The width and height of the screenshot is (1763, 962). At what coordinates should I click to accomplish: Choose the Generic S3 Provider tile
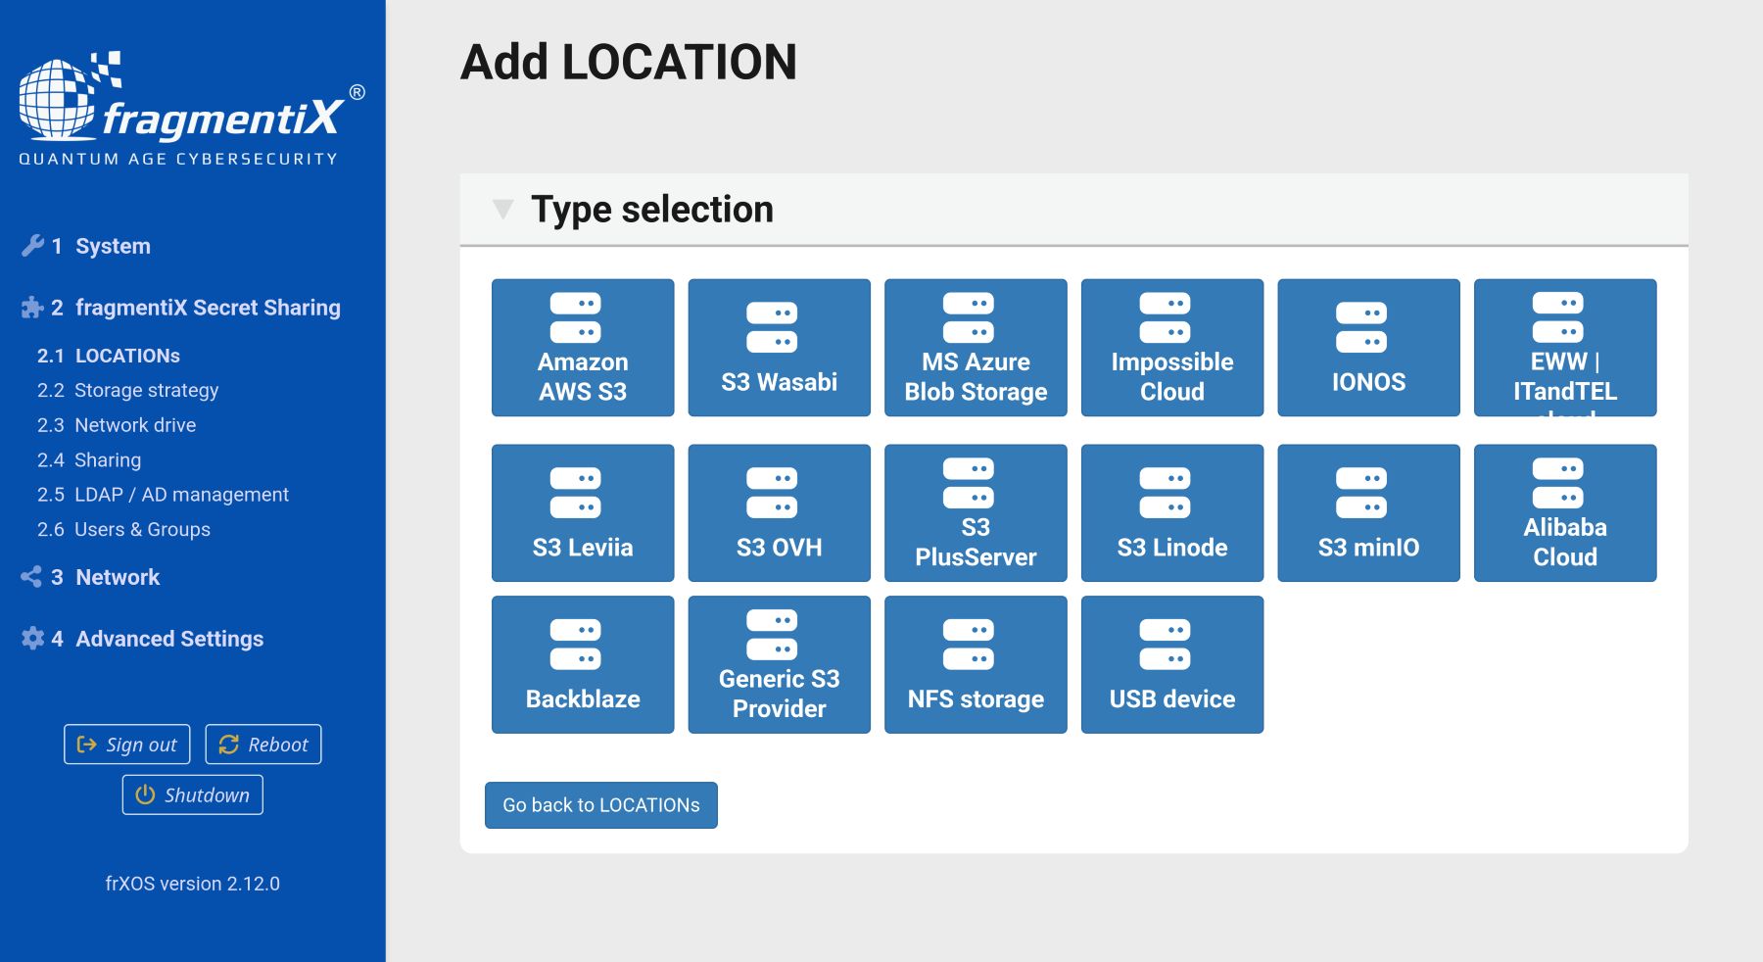(779, 664)
